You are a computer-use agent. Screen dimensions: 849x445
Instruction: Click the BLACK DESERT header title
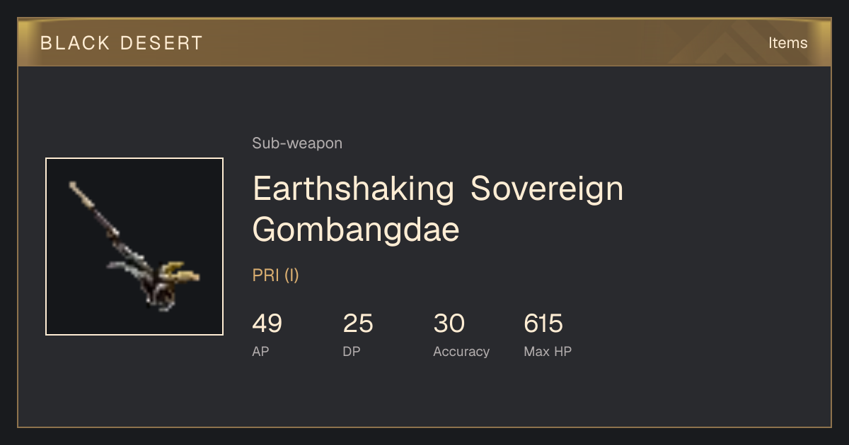tap(122, 43)
